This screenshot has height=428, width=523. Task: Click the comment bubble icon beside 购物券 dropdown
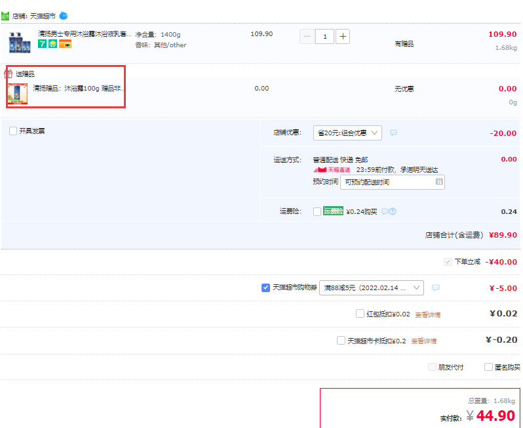(435, 288)
